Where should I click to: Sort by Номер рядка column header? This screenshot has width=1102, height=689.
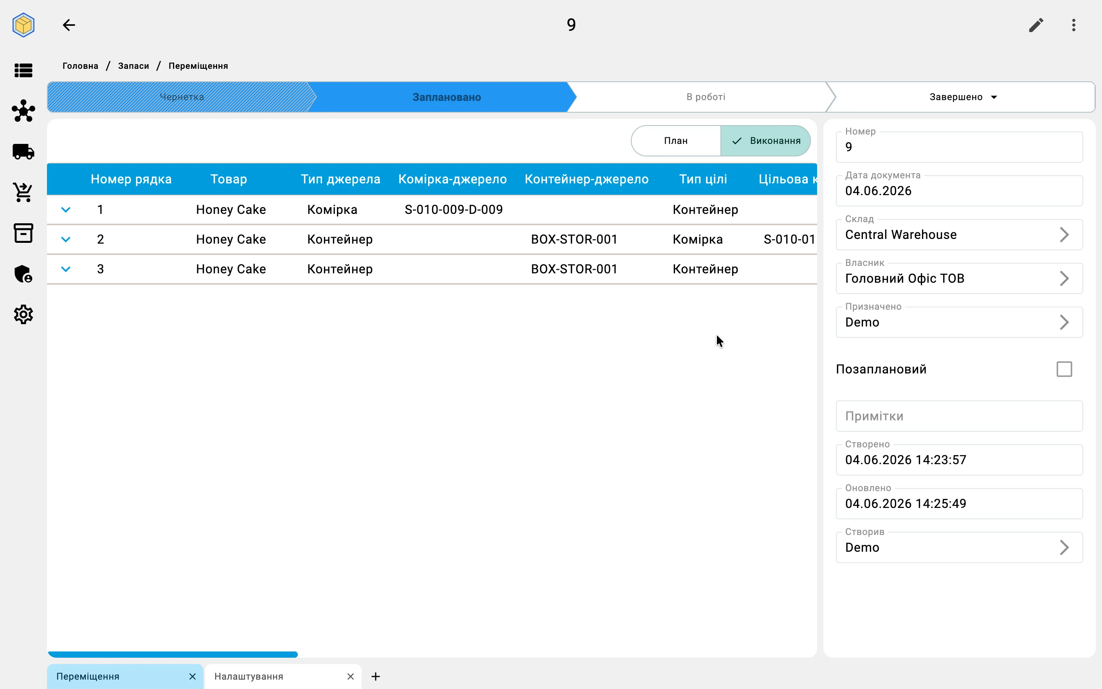(131, 179)
